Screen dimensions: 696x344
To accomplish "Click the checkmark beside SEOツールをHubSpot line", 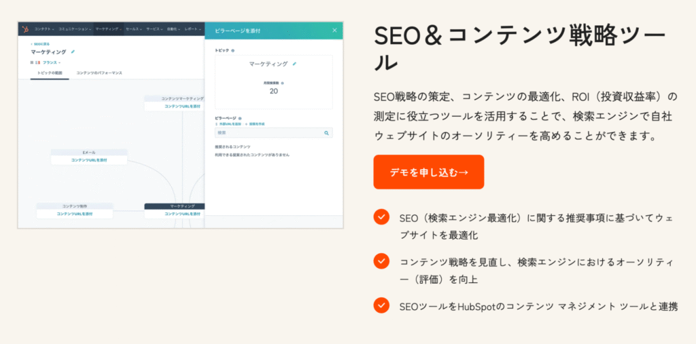I will click(x=381, y=305).
